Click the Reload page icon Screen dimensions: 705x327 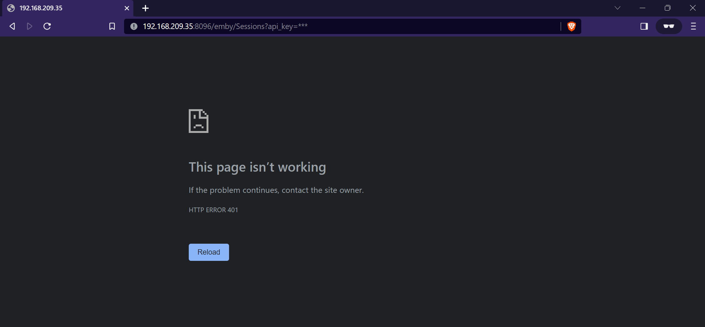pos(47,26)
